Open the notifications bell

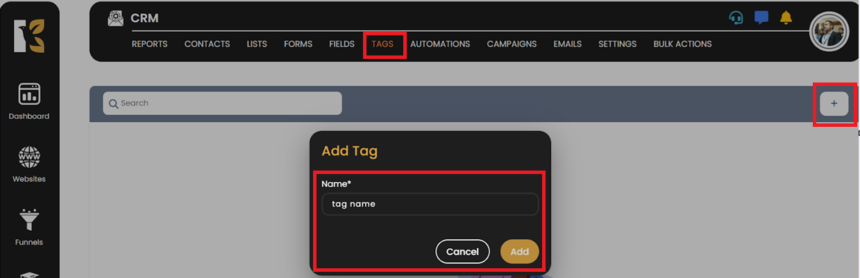786,17
